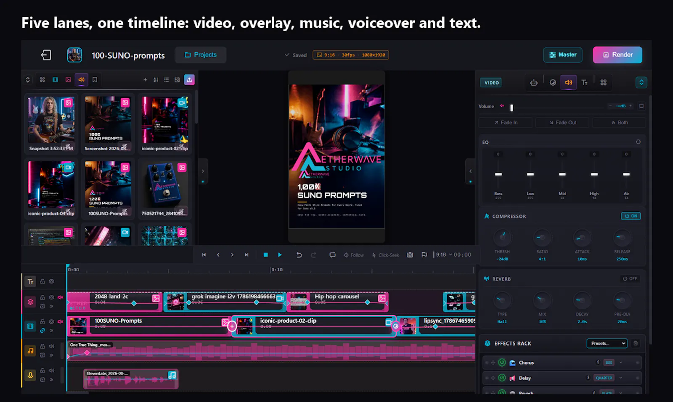The image size is (673, 402).
Task: Toggle the Delay effect power button
Action: (x=502, y=378)
